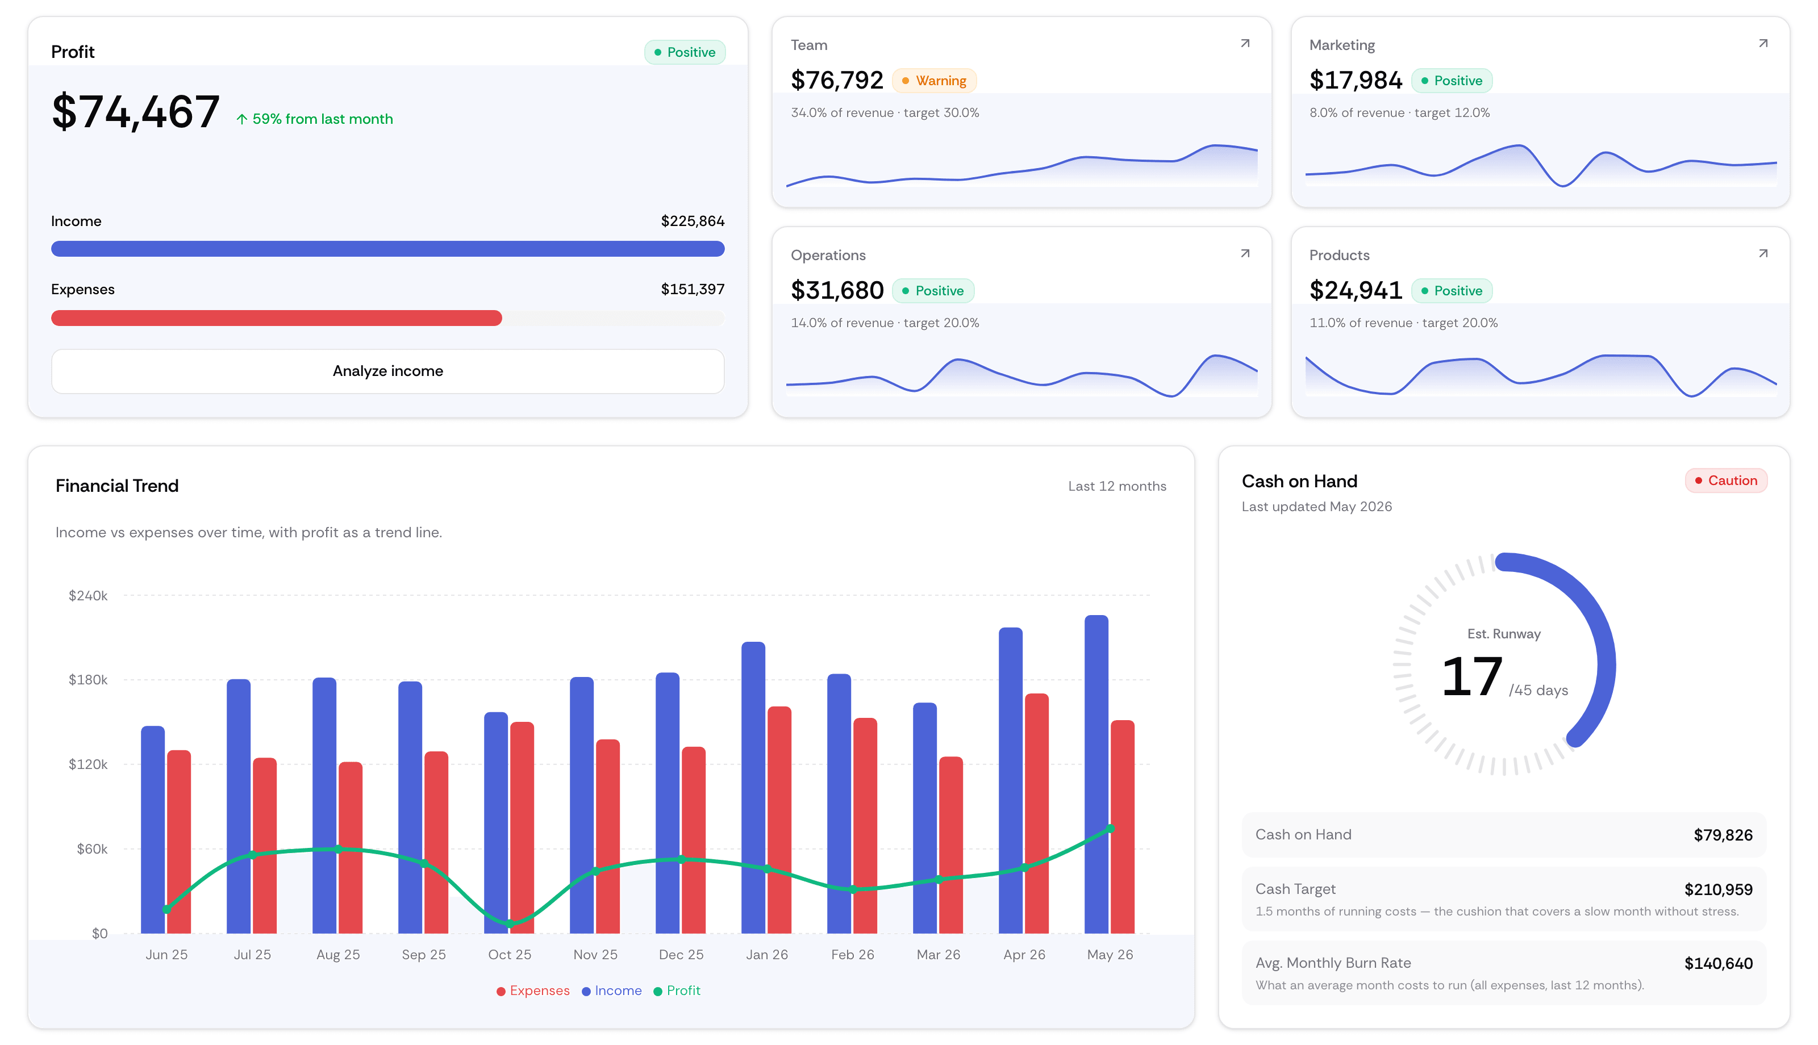Click the Avg. Monthly Burn Rate $140,640 row
Image resolution: width=1818 pixels, height=1045 pixels.
pyautogui.click(x=1504, y=973)
